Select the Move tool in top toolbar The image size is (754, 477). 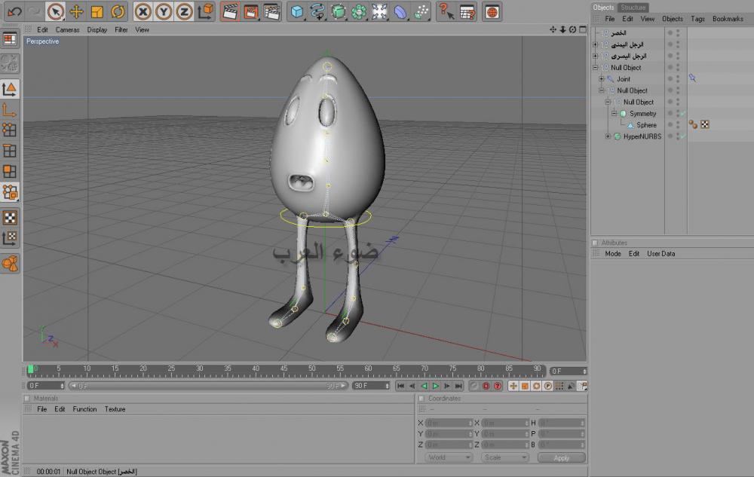pyautogui.click(x=76, y=12)
